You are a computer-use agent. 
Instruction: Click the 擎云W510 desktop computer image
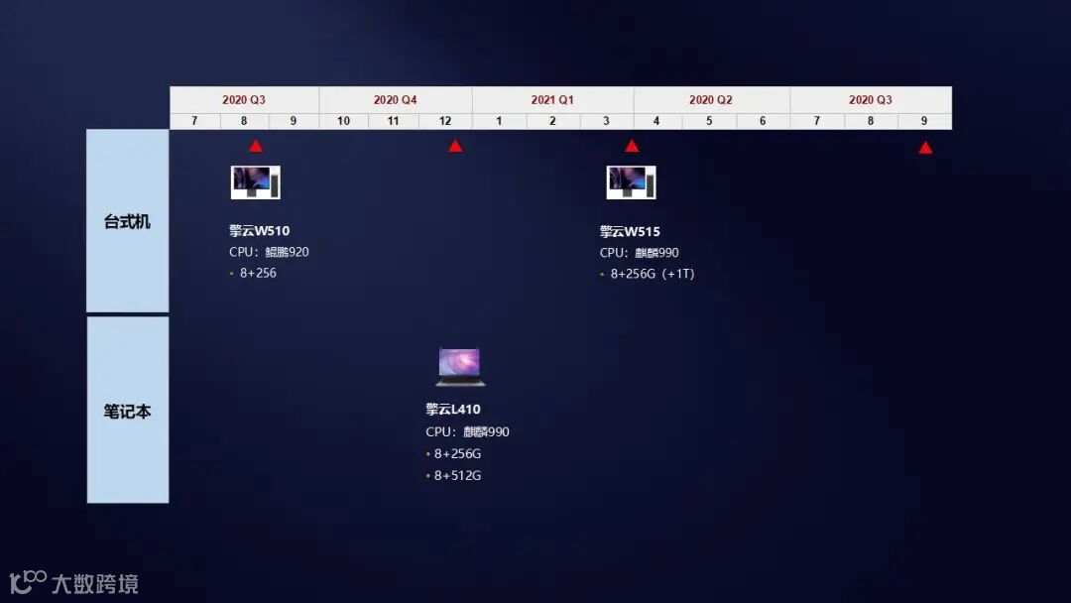point(256,182)
